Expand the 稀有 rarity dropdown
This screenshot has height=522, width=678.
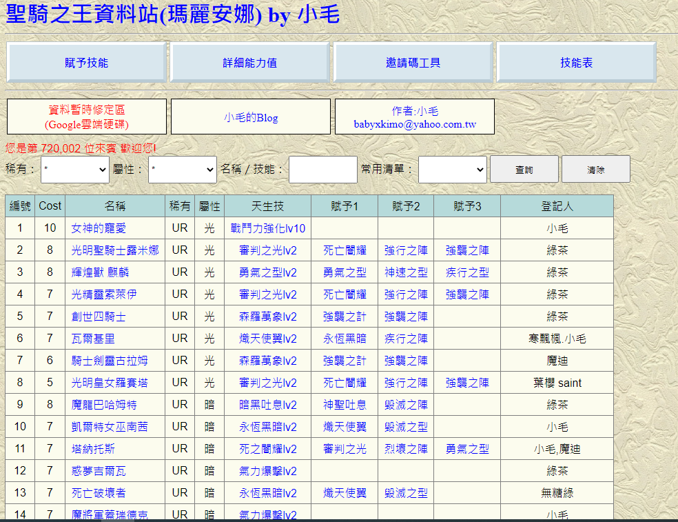point(75,169)
